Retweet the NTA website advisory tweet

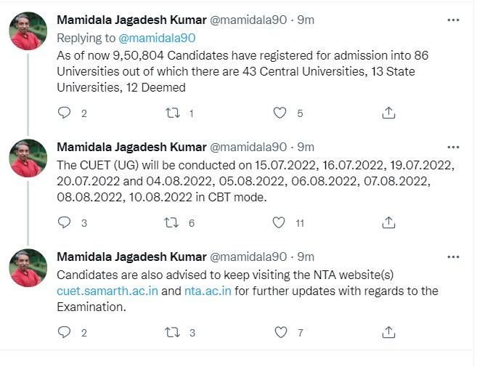[x=173, y=332]
